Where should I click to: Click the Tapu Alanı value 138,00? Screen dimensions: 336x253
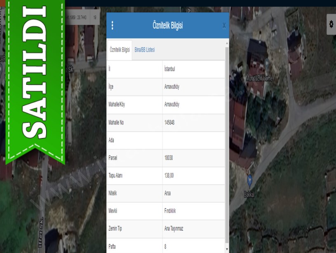(169, 175)
